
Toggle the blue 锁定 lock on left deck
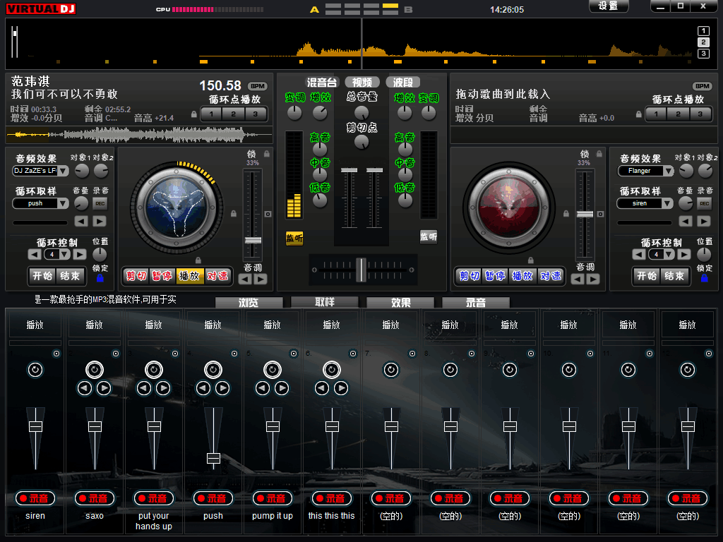[x=100, y=278]
